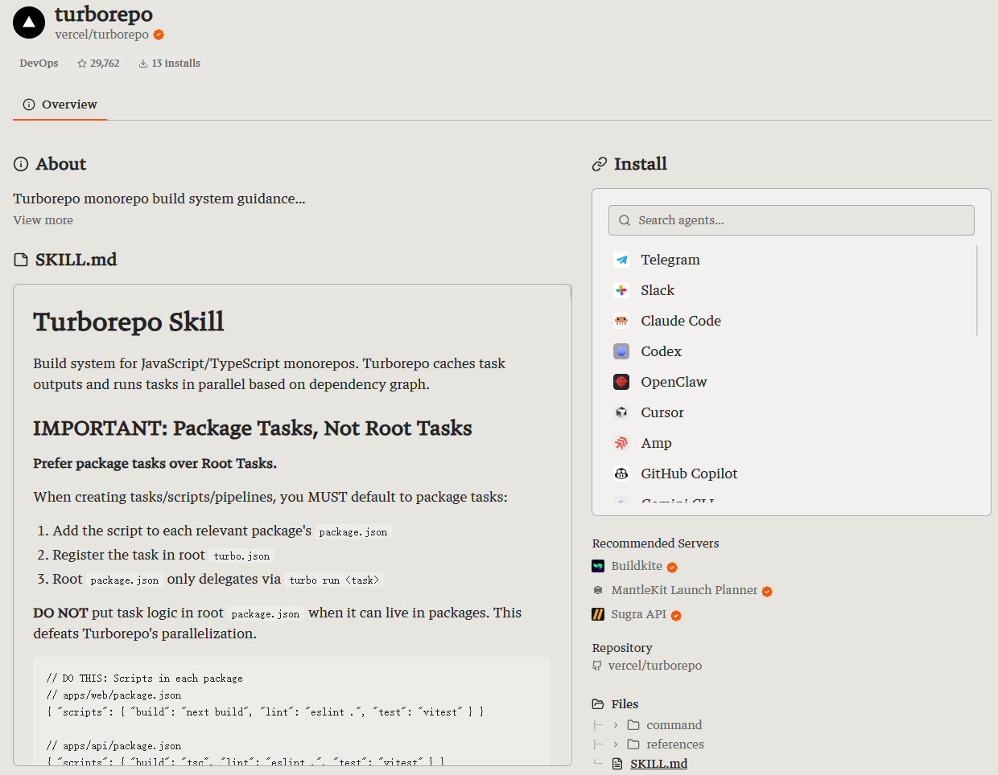Focus the Search agents input field
The height and width of the screenshot is (775, 998).
tap(791, 220)
